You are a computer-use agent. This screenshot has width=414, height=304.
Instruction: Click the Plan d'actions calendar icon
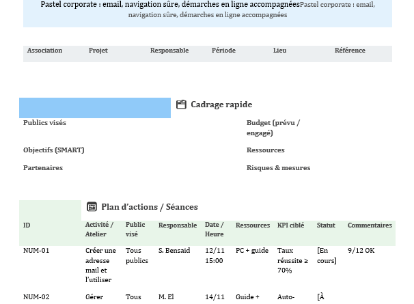coord(92,207)
